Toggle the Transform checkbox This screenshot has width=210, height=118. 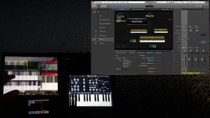(x=147, y=61)
